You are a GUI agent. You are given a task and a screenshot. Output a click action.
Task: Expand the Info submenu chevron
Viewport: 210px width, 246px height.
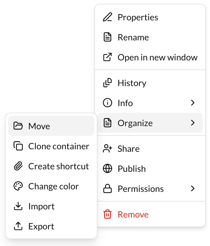click(x=193, y=103)
